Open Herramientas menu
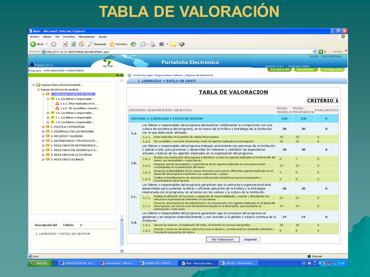370x277 pixels. (x=87, y=37)
